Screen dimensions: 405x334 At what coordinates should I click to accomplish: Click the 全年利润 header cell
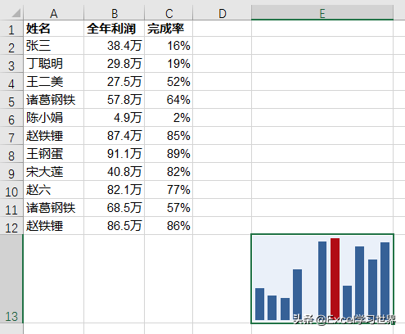click(x=115, y=29)
